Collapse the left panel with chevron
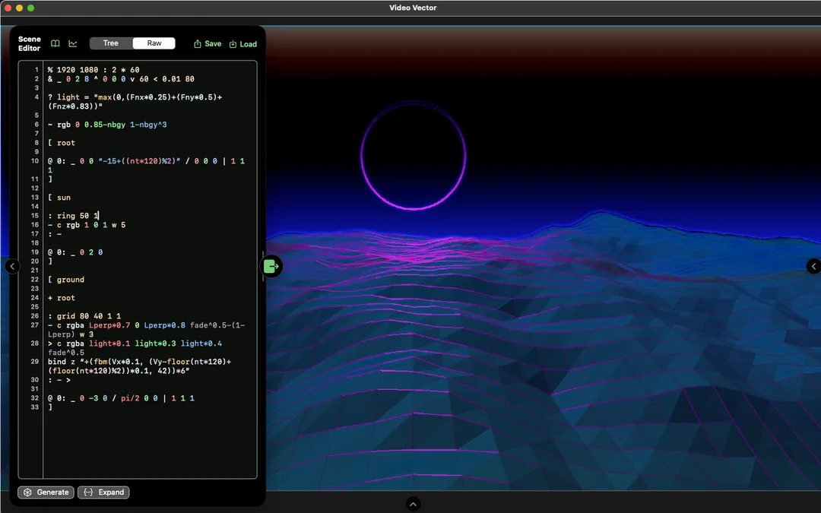Image resolution: width=821 pixels, height=513 pixels. pyautogui.click(x=13, y=267)
